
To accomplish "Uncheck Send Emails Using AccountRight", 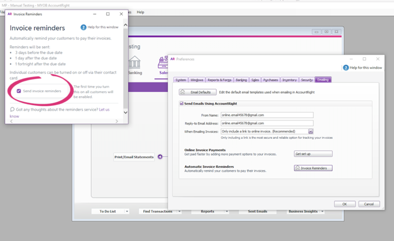I will tap(182, 104).
